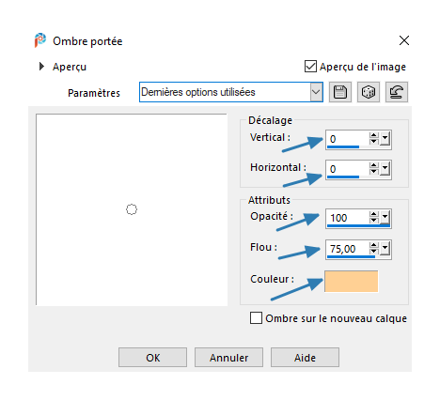
Task: Expand the Aperçu preview section
Action: point(41,67)
